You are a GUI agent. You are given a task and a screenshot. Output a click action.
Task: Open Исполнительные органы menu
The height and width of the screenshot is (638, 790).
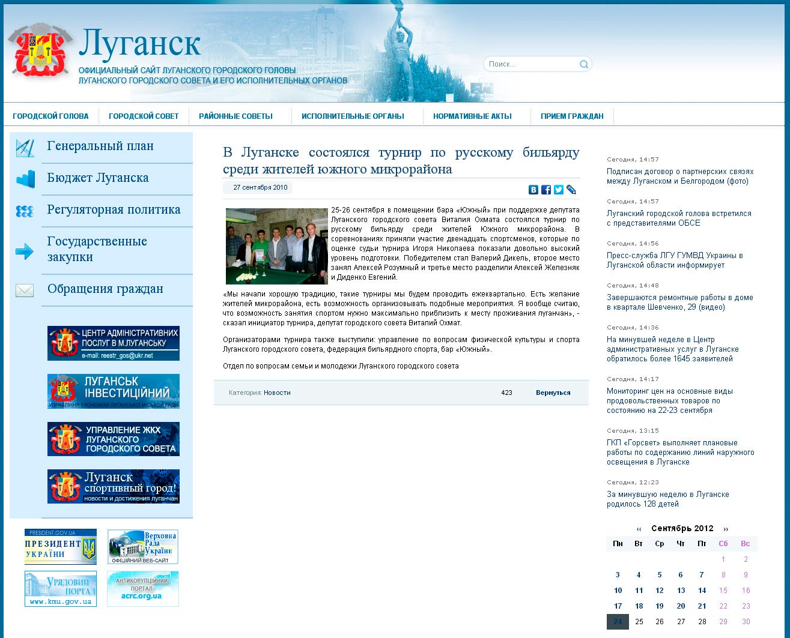click(353, 116)
